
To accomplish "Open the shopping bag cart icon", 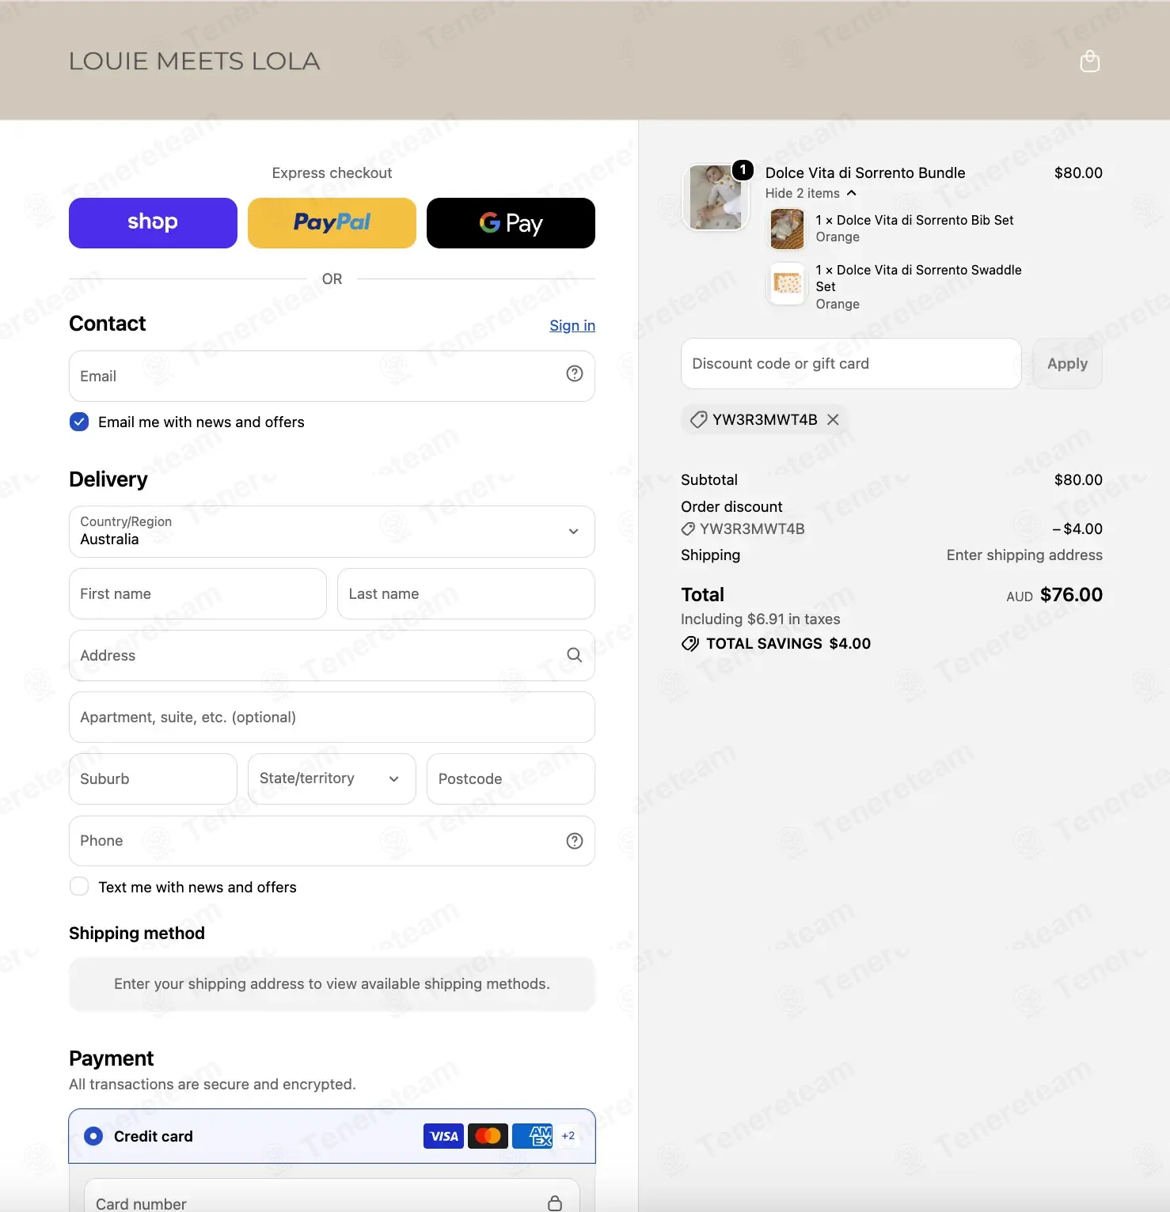I will (1090, 62).
